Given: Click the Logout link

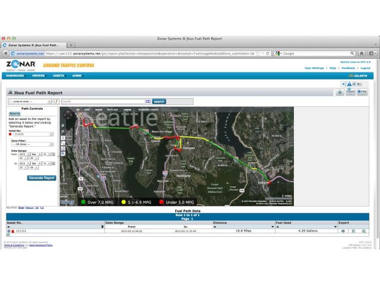Looking at the screenshot, I should (366, 68).
